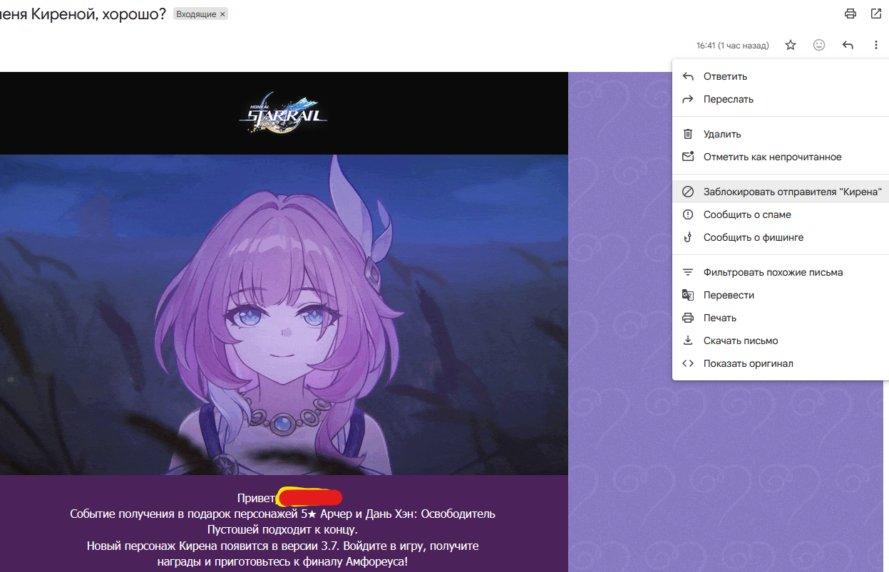Select Отметить как непрочитанное
The height and width of the screenshot is (572, 889).
pyautogui.click(x=781, y=157)
